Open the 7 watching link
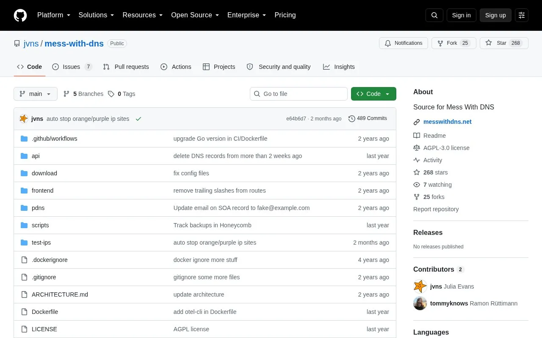Image resolution: width=542 pixels, height=338 pixels. 432,185
